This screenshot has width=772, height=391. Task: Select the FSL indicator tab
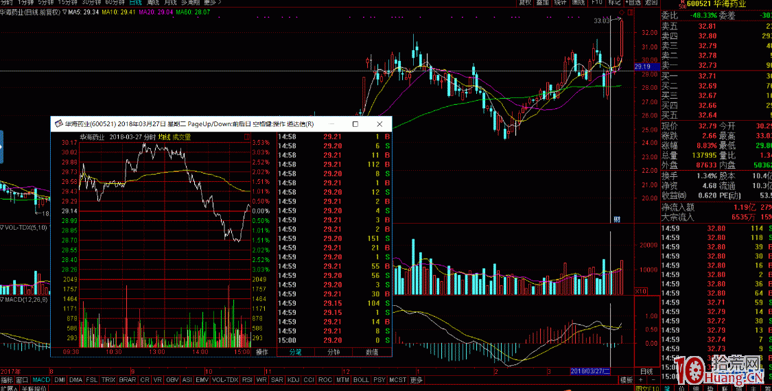[91, 379]
